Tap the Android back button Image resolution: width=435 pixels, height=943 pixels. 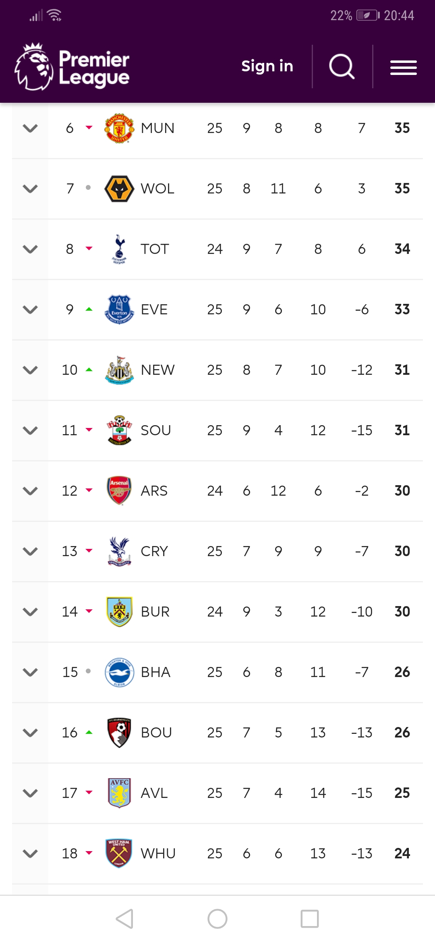(124, 919)
